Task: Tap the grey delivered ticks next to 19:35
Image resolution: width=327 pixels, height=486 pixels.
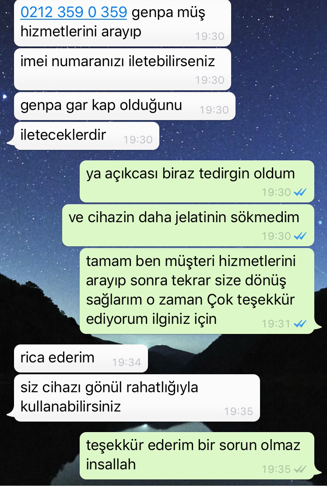Action: point(300,469)
